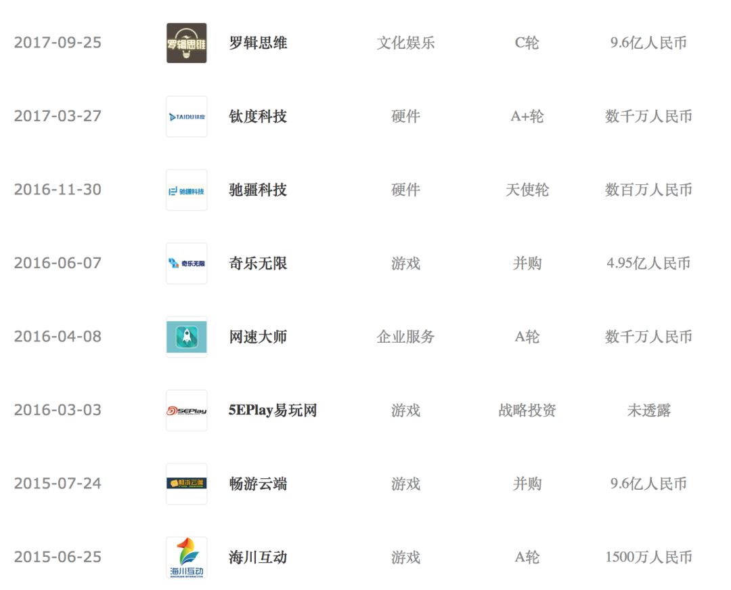The image size is (731, 590).
Task: Open the 网速大师 company name link
Action: [x=258, y=337]
